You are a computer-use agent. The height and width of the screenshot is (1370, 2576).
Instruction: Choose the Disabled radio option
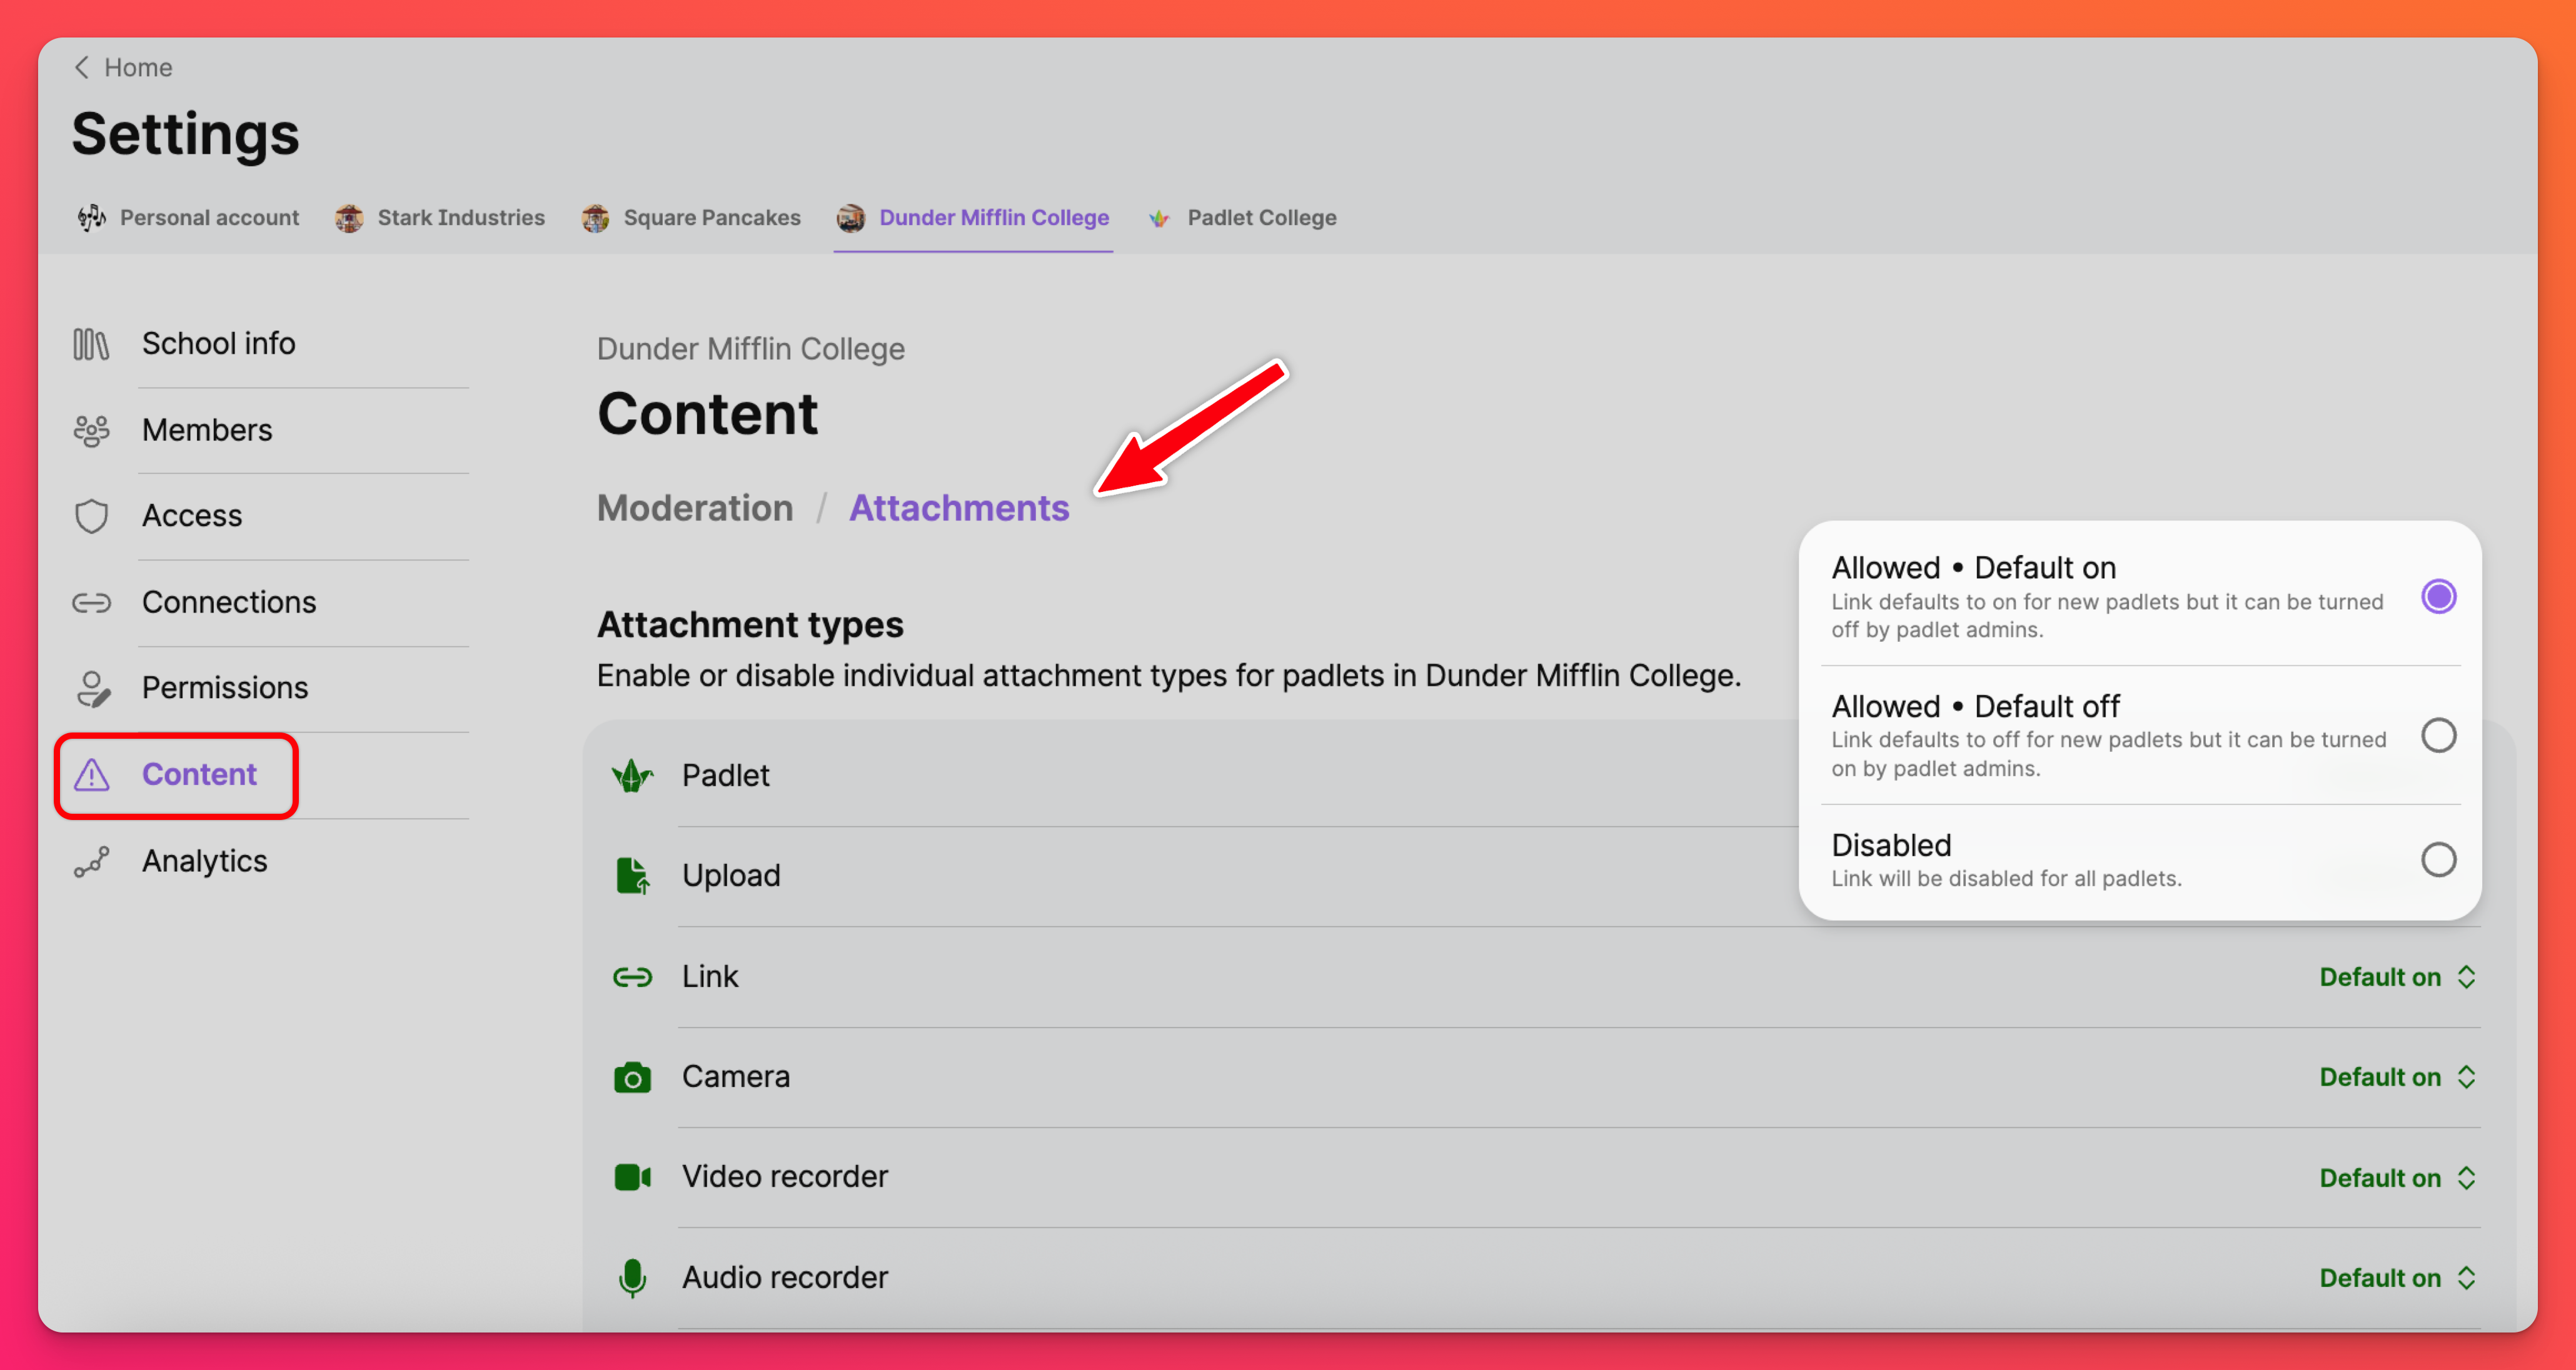pyautogui.click(x=2438, y=859)
